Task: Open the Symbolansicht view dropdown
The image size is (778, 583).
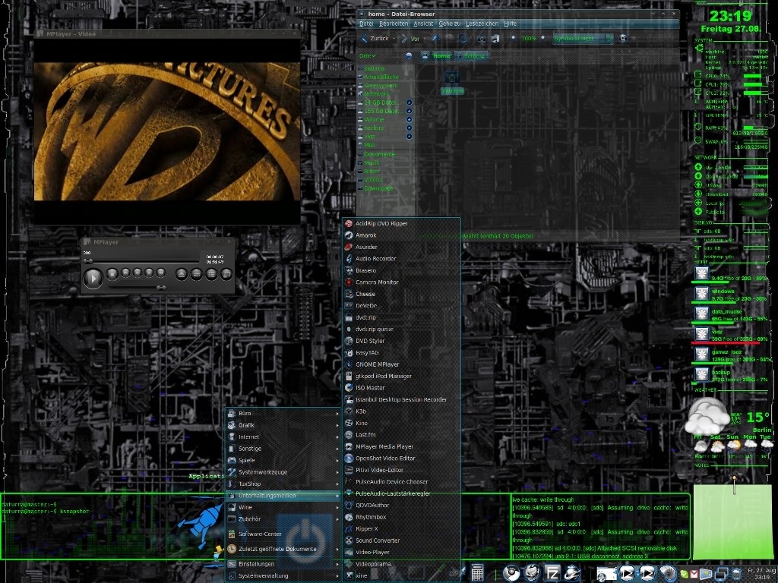Action: point(583,39)
